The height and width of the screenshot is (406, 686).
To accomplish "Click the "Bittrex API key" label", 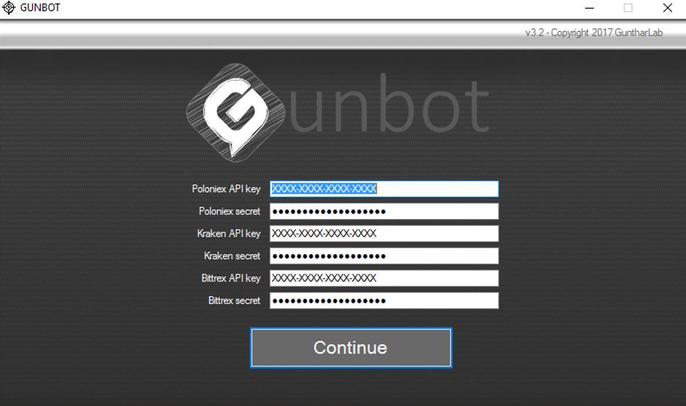I will (x=231, y=278).
